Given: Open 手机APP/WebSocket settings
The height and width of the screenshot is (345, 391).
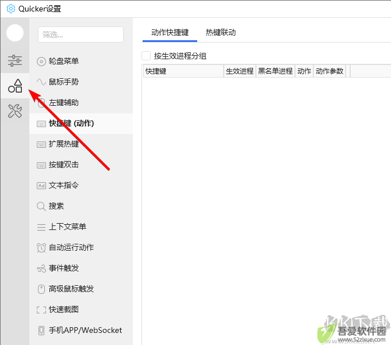Looking at the screenshot, I should 81,330.
